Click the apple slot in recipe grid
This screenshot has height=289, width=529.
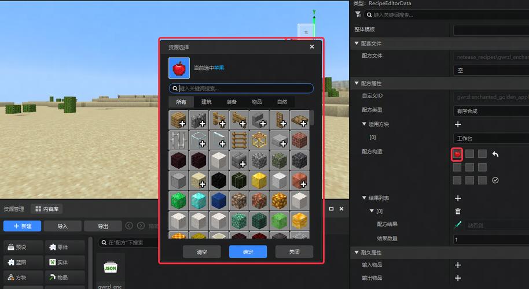pyautogui.click(x=457, y=154)
